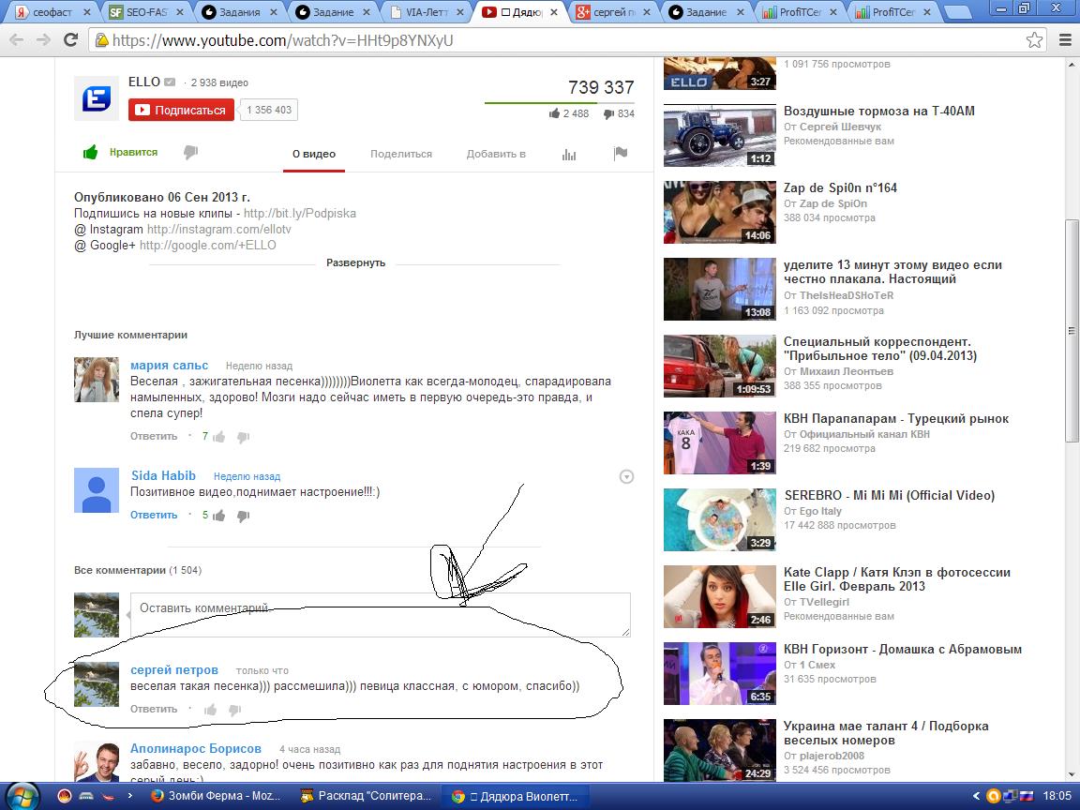Show hidden tray icons arrow
This screenshot has height=810, width=1080.
[x=976, y=796]
